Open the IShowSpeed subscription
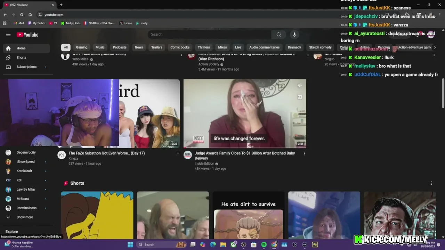Image resolution: width=445 pixels, height=250 pixels. pos(26,162)
